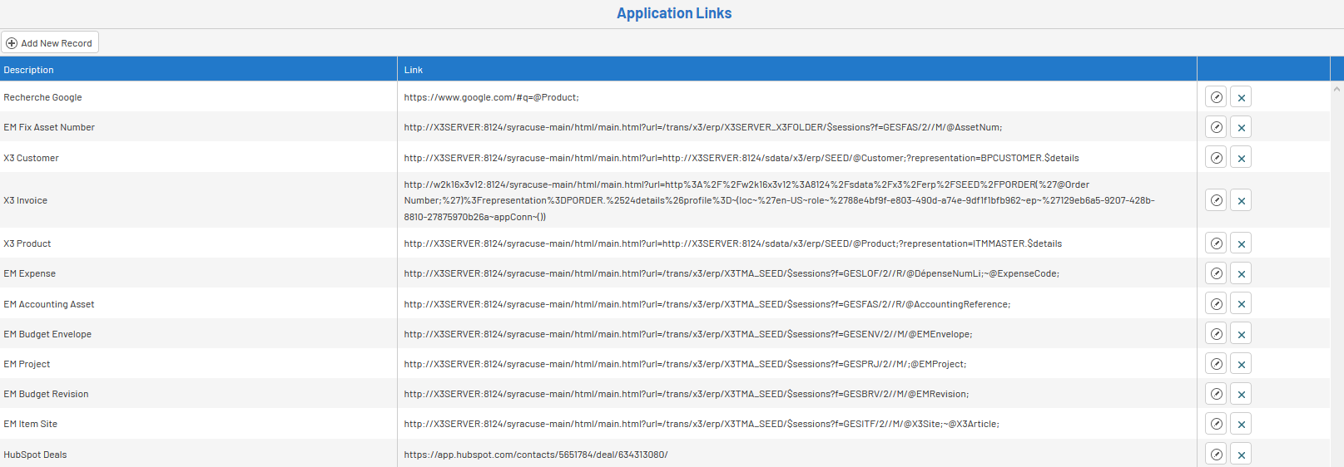Select the HubSpot Deals URL cell

tap(536, 455)
